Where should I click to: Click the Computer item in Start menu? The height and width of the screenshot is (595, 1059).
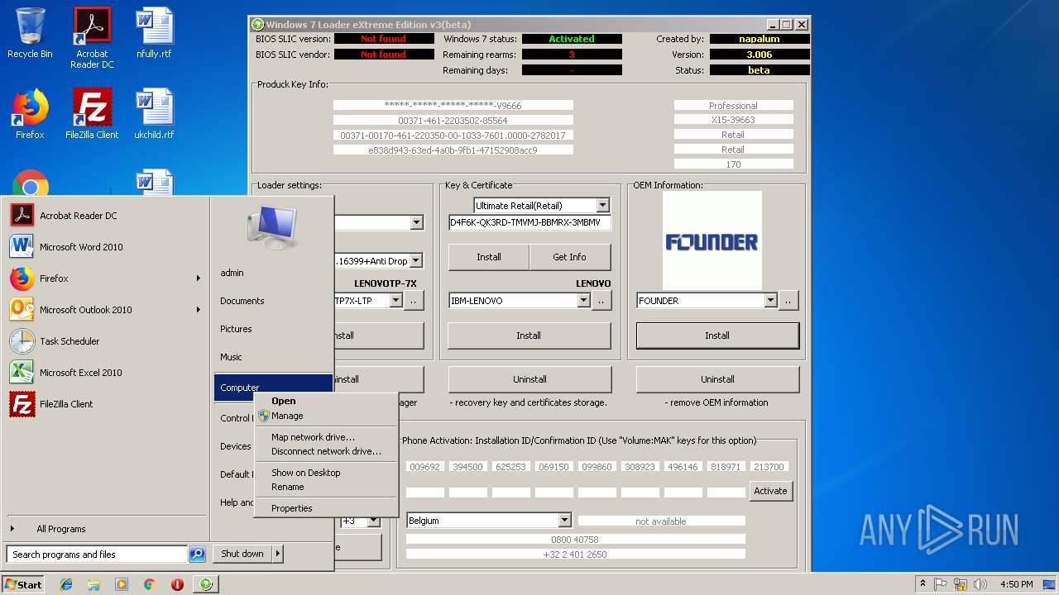[273, 387]
